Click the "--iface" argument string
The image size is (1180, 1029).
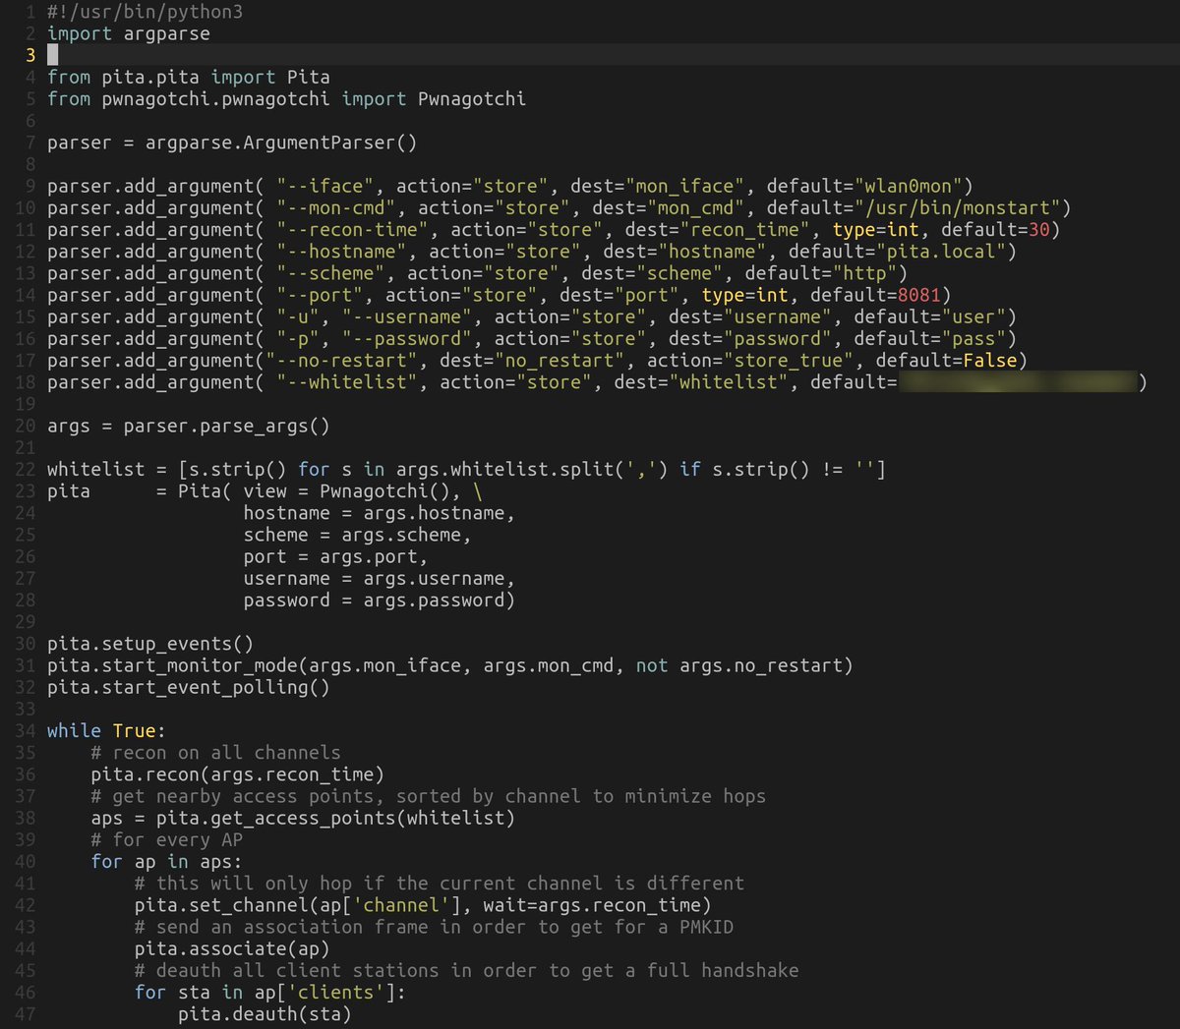(x=325, y=186)
